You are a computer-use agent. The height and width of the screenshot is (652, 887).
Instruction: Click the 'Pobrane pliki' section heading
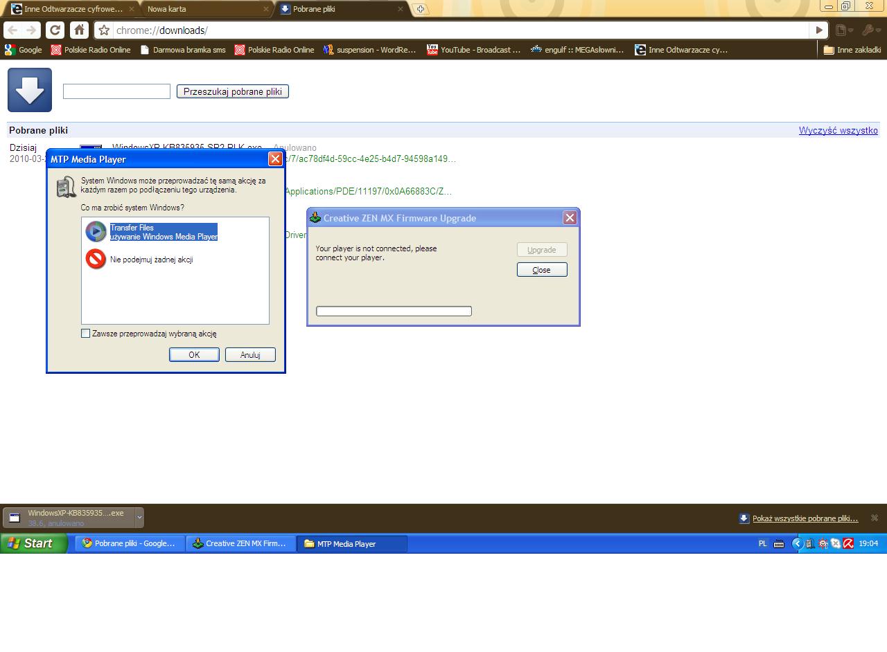coord(39,130)
